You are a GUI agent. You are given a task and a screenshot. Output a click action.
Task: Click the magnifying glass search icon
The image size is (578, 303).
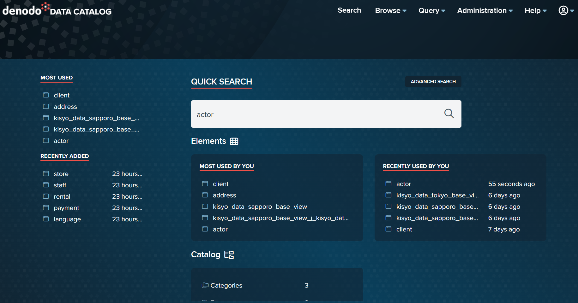pyautogui.click(x=449, y=114)
